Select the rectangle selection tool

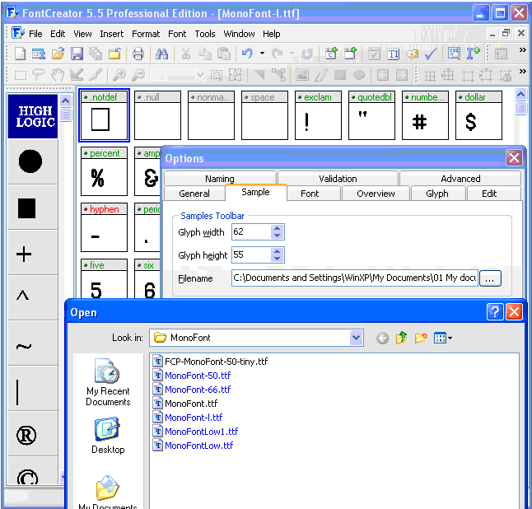click(x=21, y=75)
